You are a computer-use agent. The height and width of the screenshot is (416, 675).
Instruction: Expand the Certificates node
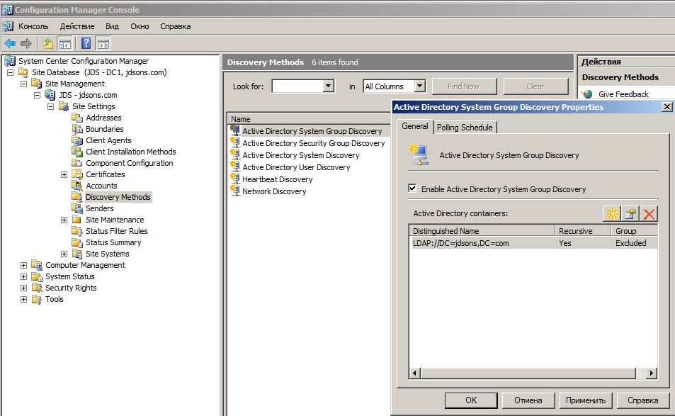click(64, 174)
